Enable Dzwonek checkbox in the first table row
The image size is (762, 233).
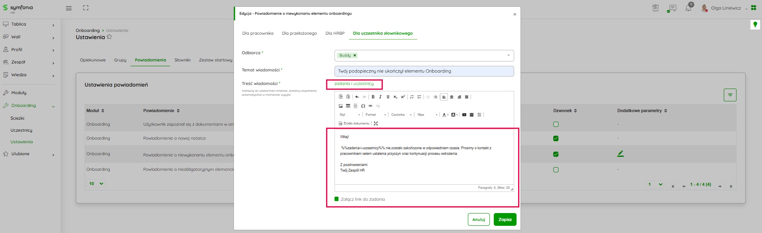(556, 124)
